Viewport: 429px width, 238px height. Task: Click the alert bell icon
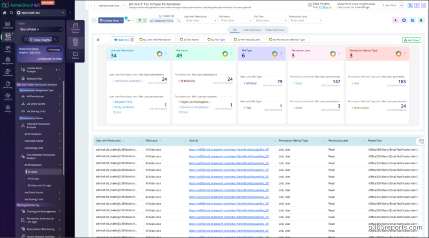pos(421,21)
